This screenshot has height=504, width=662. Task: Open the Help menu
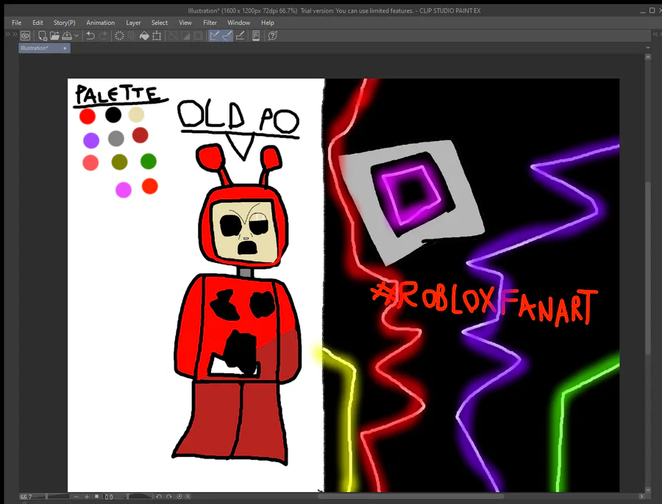tap(267, 23)
